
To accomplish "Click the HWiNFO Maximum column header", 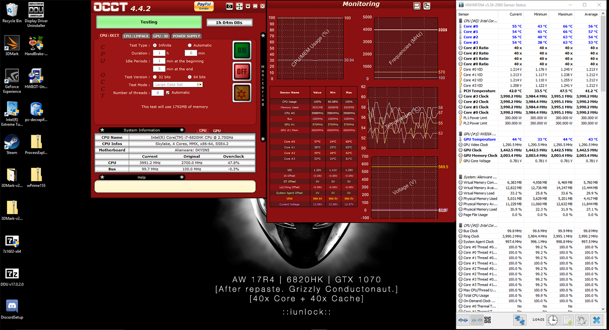I will [x=562, y=14].
